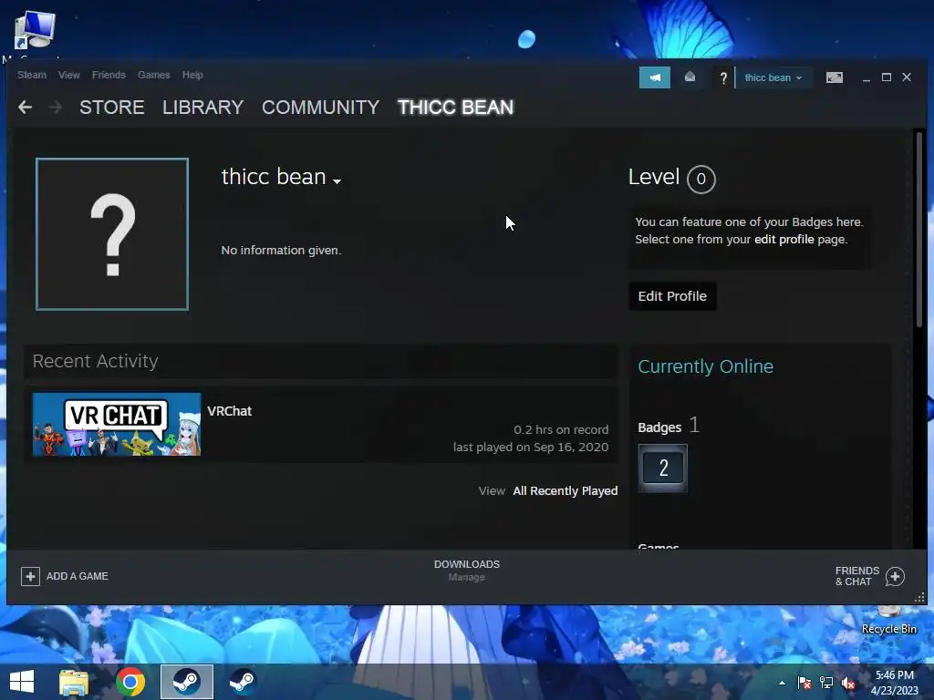The height and width of the screenshot is (700, 934).
Task: Follow the edit profile link in badge text
Action: [784, 240]
